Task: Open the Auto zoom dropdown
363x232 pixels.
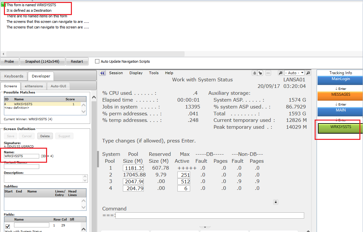Action: (x=294, y=73)
